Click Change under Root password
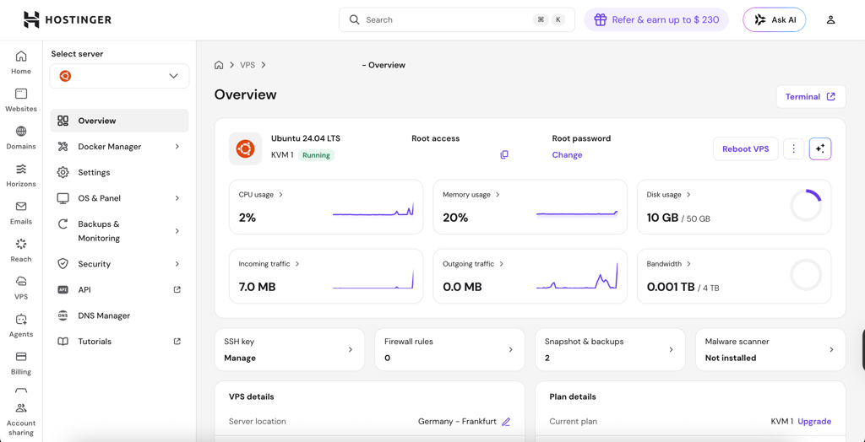Screen dimensions: 865x442 567,155
